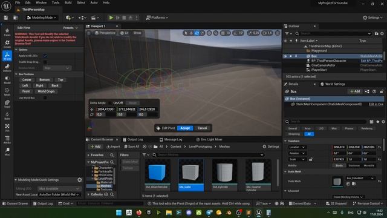Collapse the Transform section in Details
The width and height of the screenshot is (387, 218).
[x=285, y=141]
